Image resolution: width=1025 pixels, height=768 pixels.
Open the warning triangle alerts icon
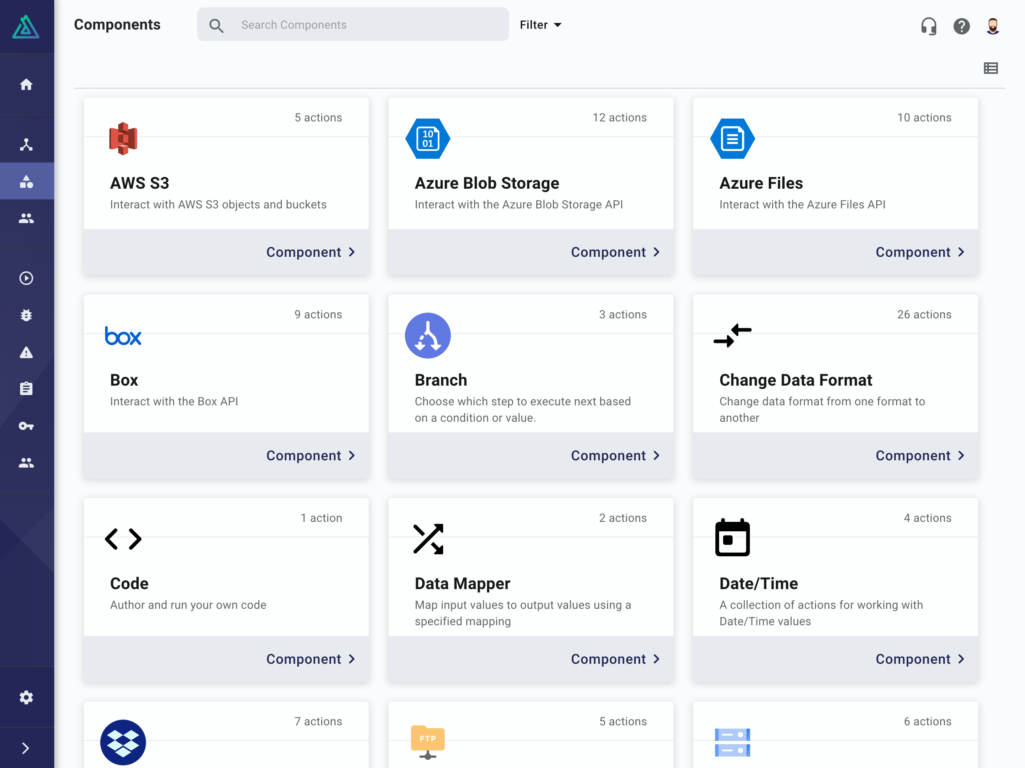click(x=26, y=352)
